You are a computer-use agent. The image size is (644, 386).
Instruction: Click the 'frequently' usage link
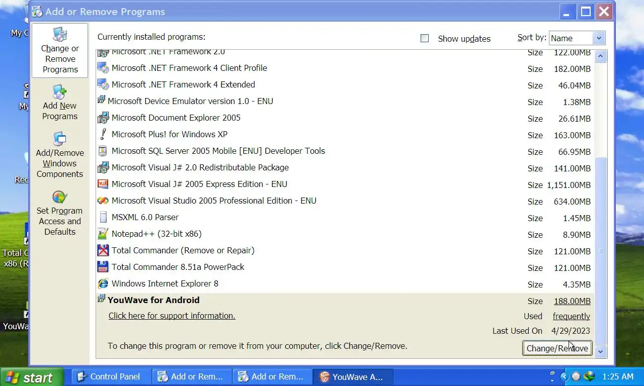[571, 316]
